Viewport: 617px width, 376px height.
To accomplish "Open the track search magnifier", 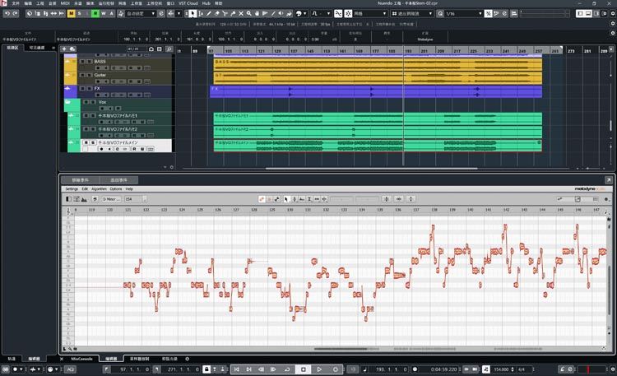I will [169, 49].
